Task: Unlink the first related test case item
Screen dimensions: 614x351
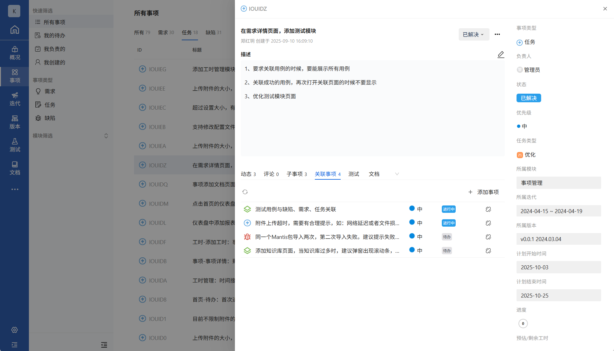Action: pos(488,209)
